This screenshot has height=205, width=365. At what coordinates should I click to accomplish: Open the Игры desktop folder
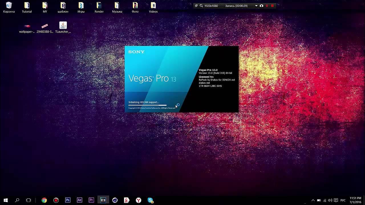(81, 7)
